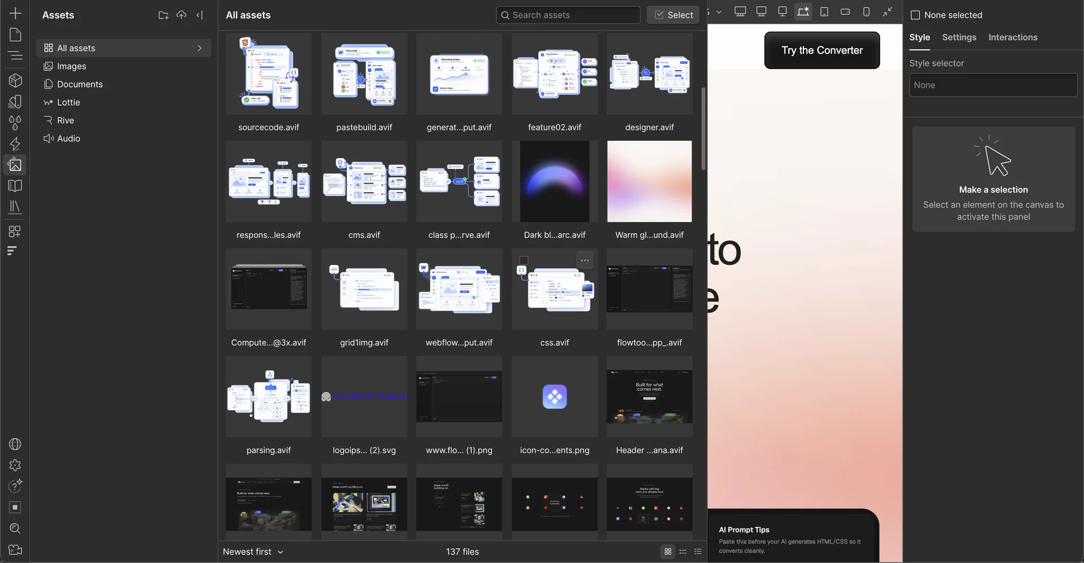Open the Add elements panel
The image size is (1084, 563).
15,13
